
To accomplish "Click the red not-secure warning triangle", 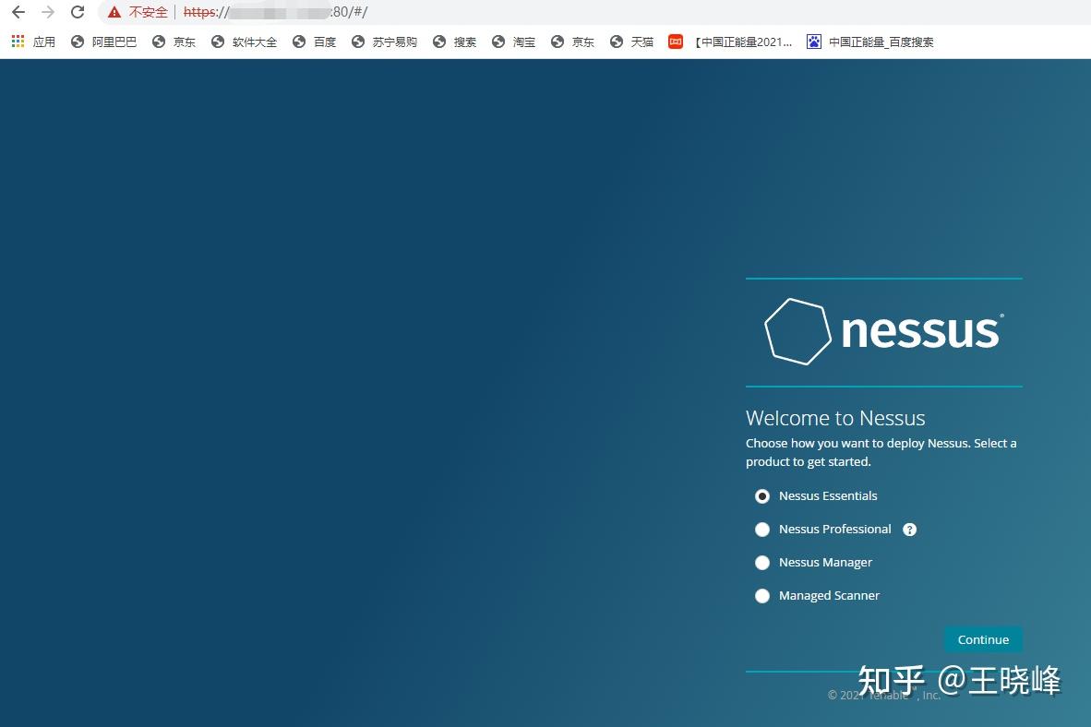I will pos(114,13).
